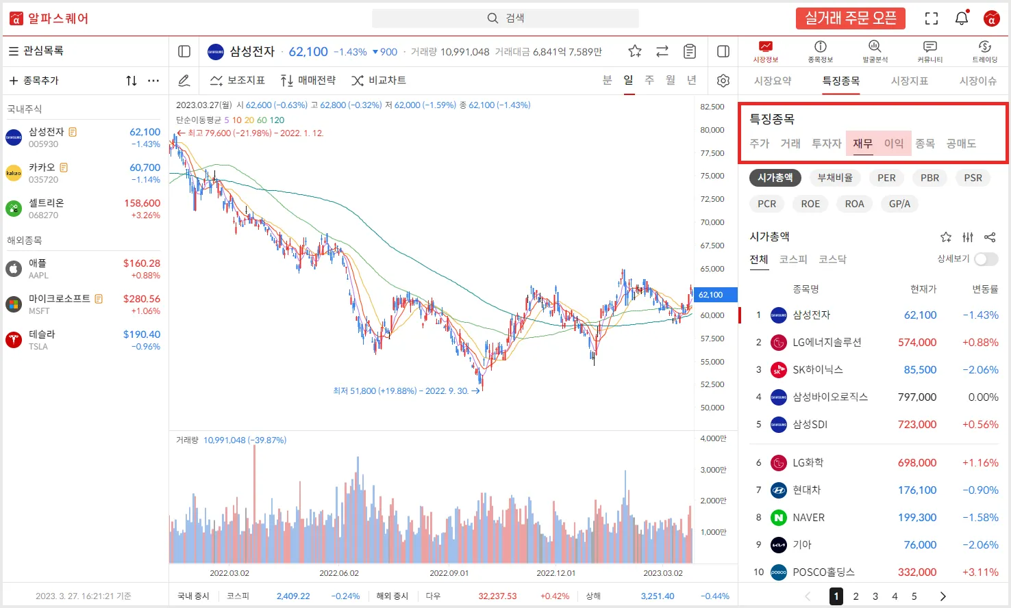Go to next page of ranking list
This screenshot has height=608, width=1011.
click(943, 596)
